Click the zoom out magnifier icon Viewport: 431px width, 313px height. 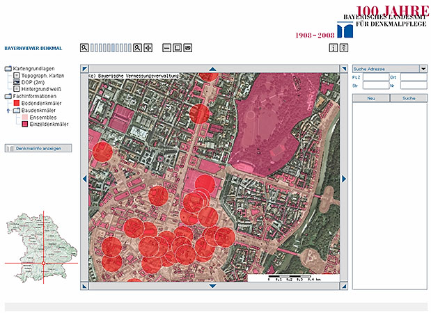tap(84, 48)
